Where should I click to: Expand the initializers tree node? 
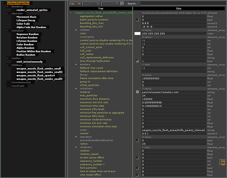76,88
